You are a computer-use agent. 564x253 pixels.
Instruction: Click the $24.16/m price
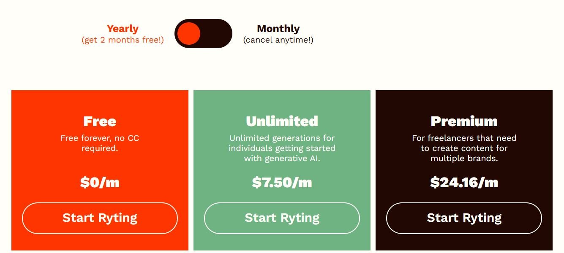click(464, 182)
